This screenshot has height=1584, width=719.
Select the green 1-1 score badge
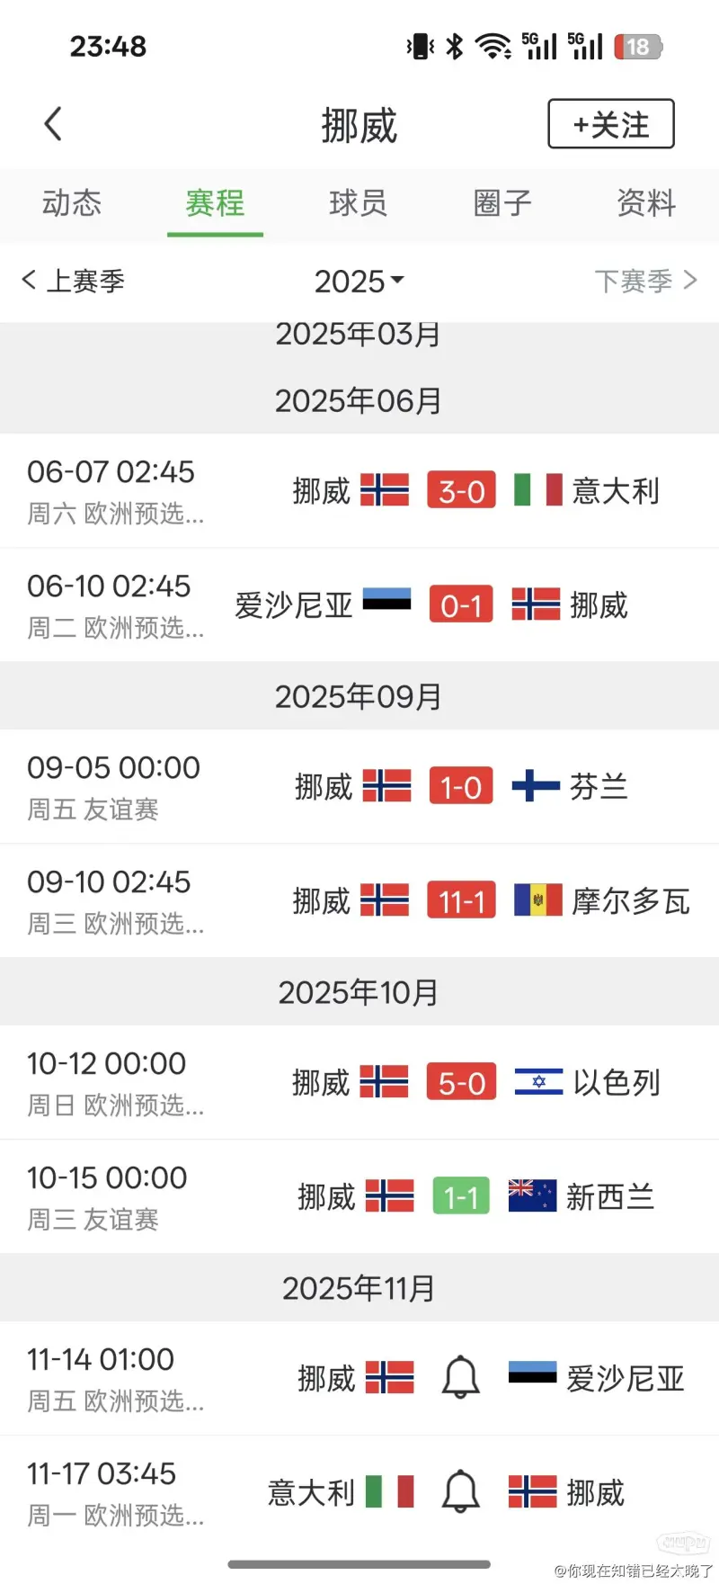tap(461, 1196)
